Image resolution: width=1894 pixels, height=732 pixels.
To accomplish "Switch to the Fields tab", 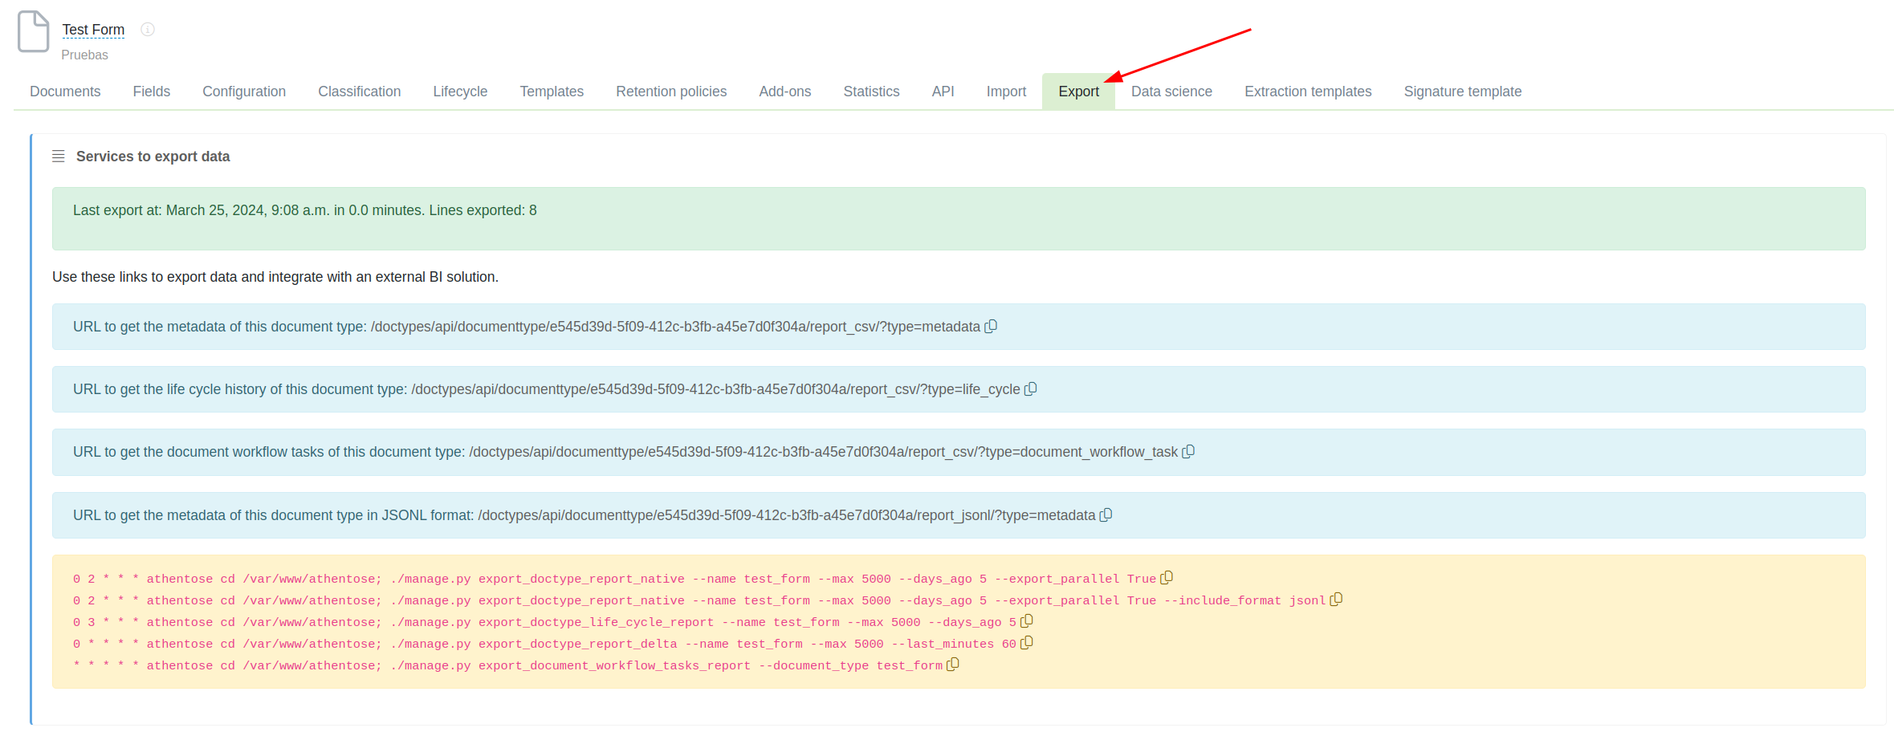I will pos(152,91).
